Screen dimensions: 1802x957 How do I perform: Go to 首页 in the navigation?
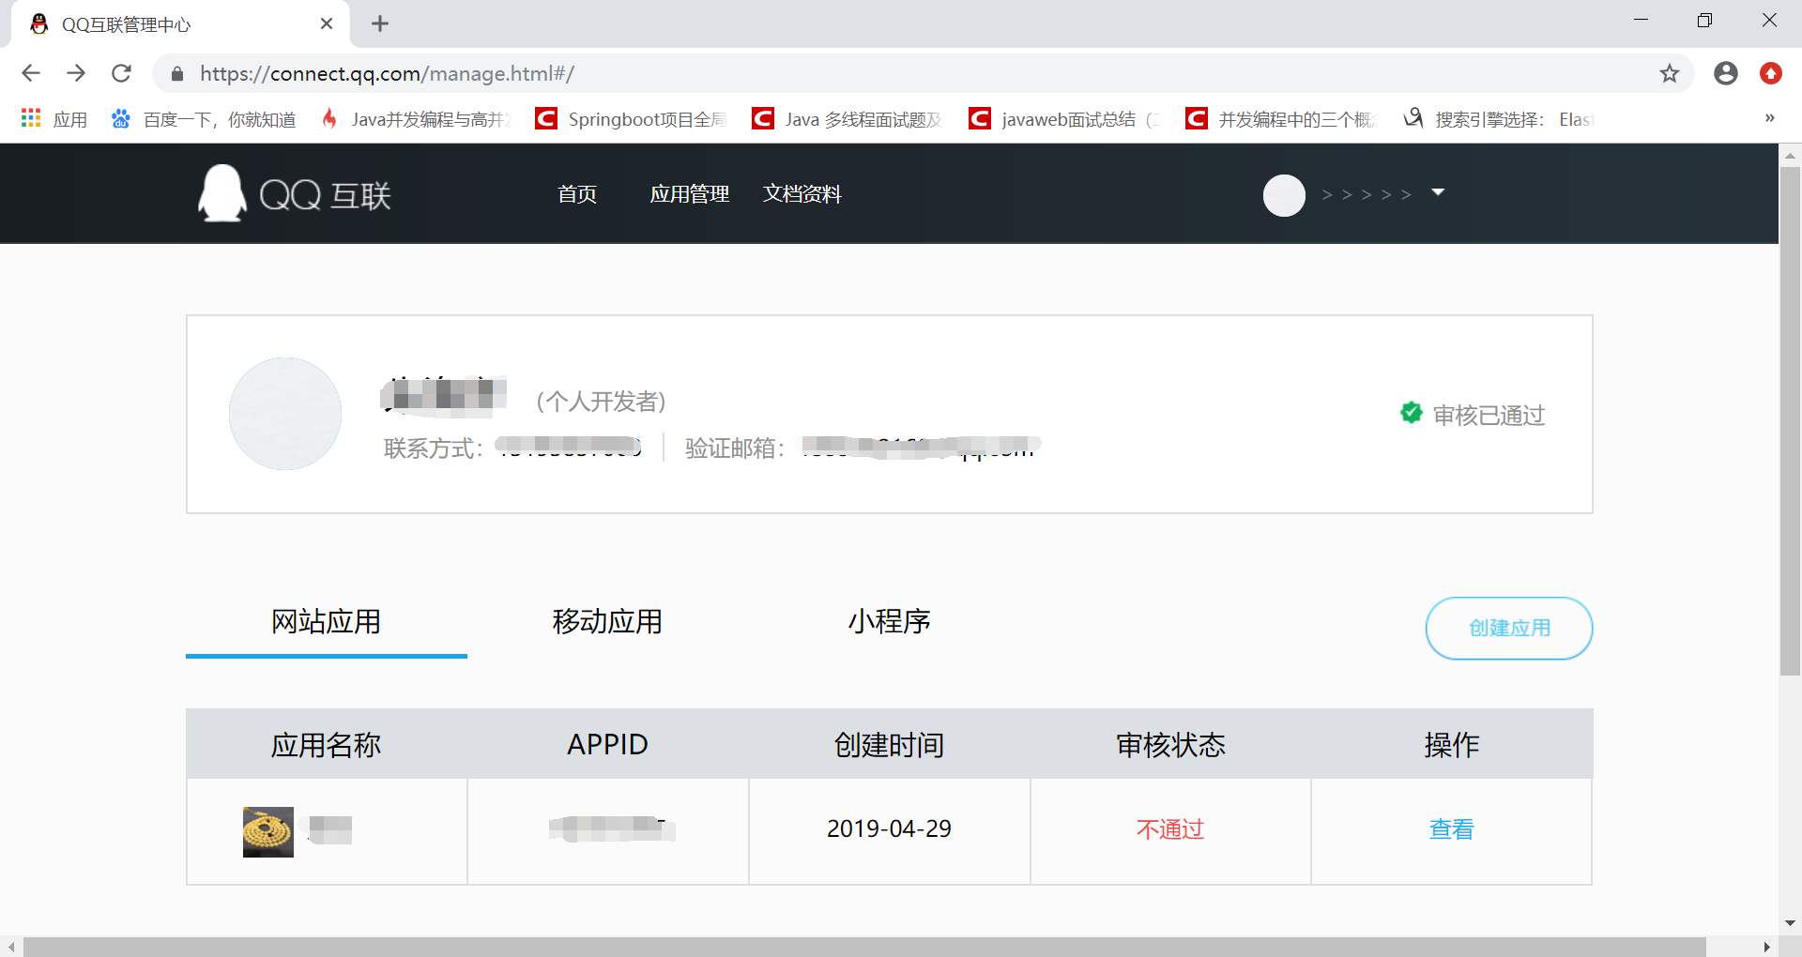click(x=577, y=194)
